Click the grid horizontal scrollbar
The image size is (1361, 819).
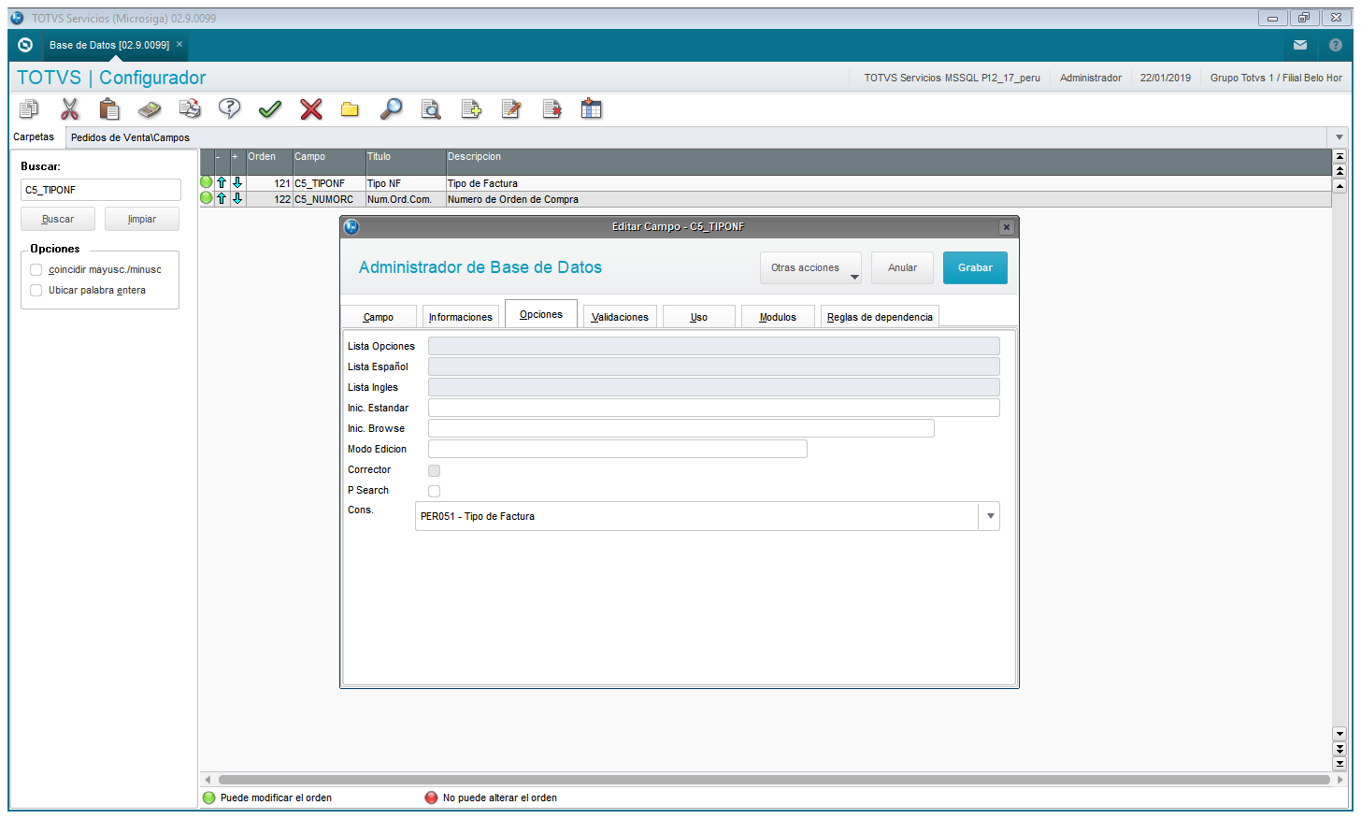coord(774,779)
